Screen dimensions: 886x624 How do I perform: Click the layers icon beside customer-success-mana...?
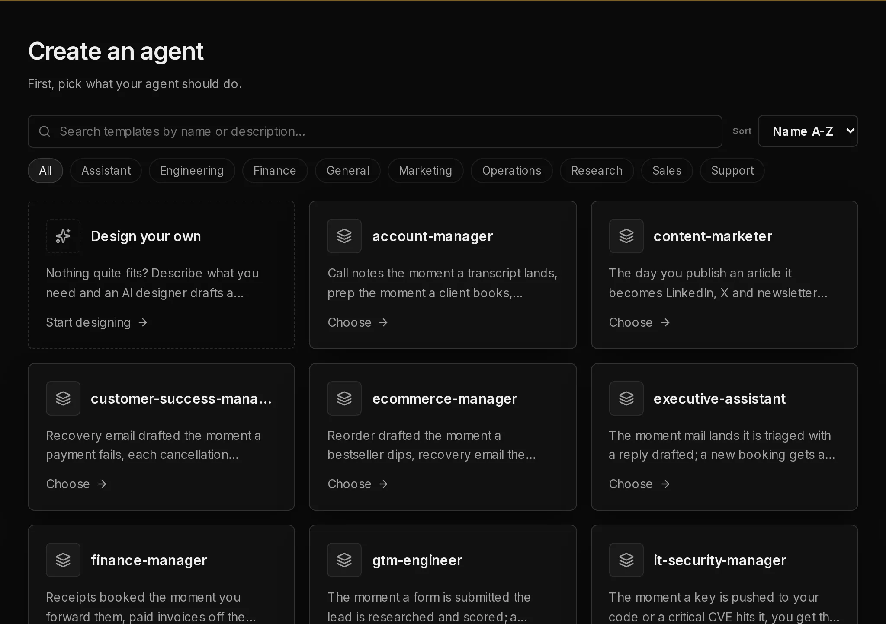(63, 398)
